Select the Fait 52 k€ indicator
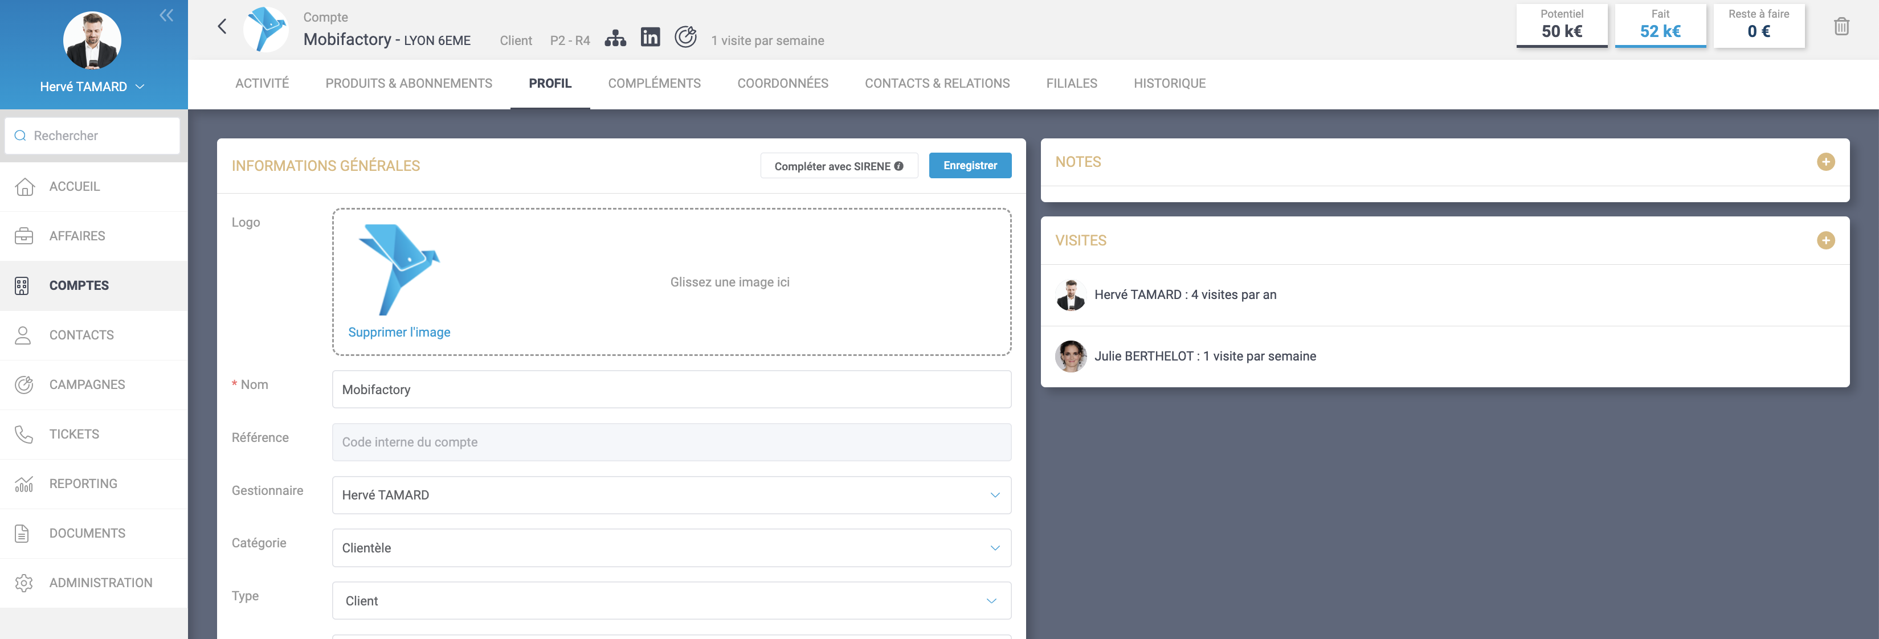The image size is (1879, 639). click(x=1660, y=26)
